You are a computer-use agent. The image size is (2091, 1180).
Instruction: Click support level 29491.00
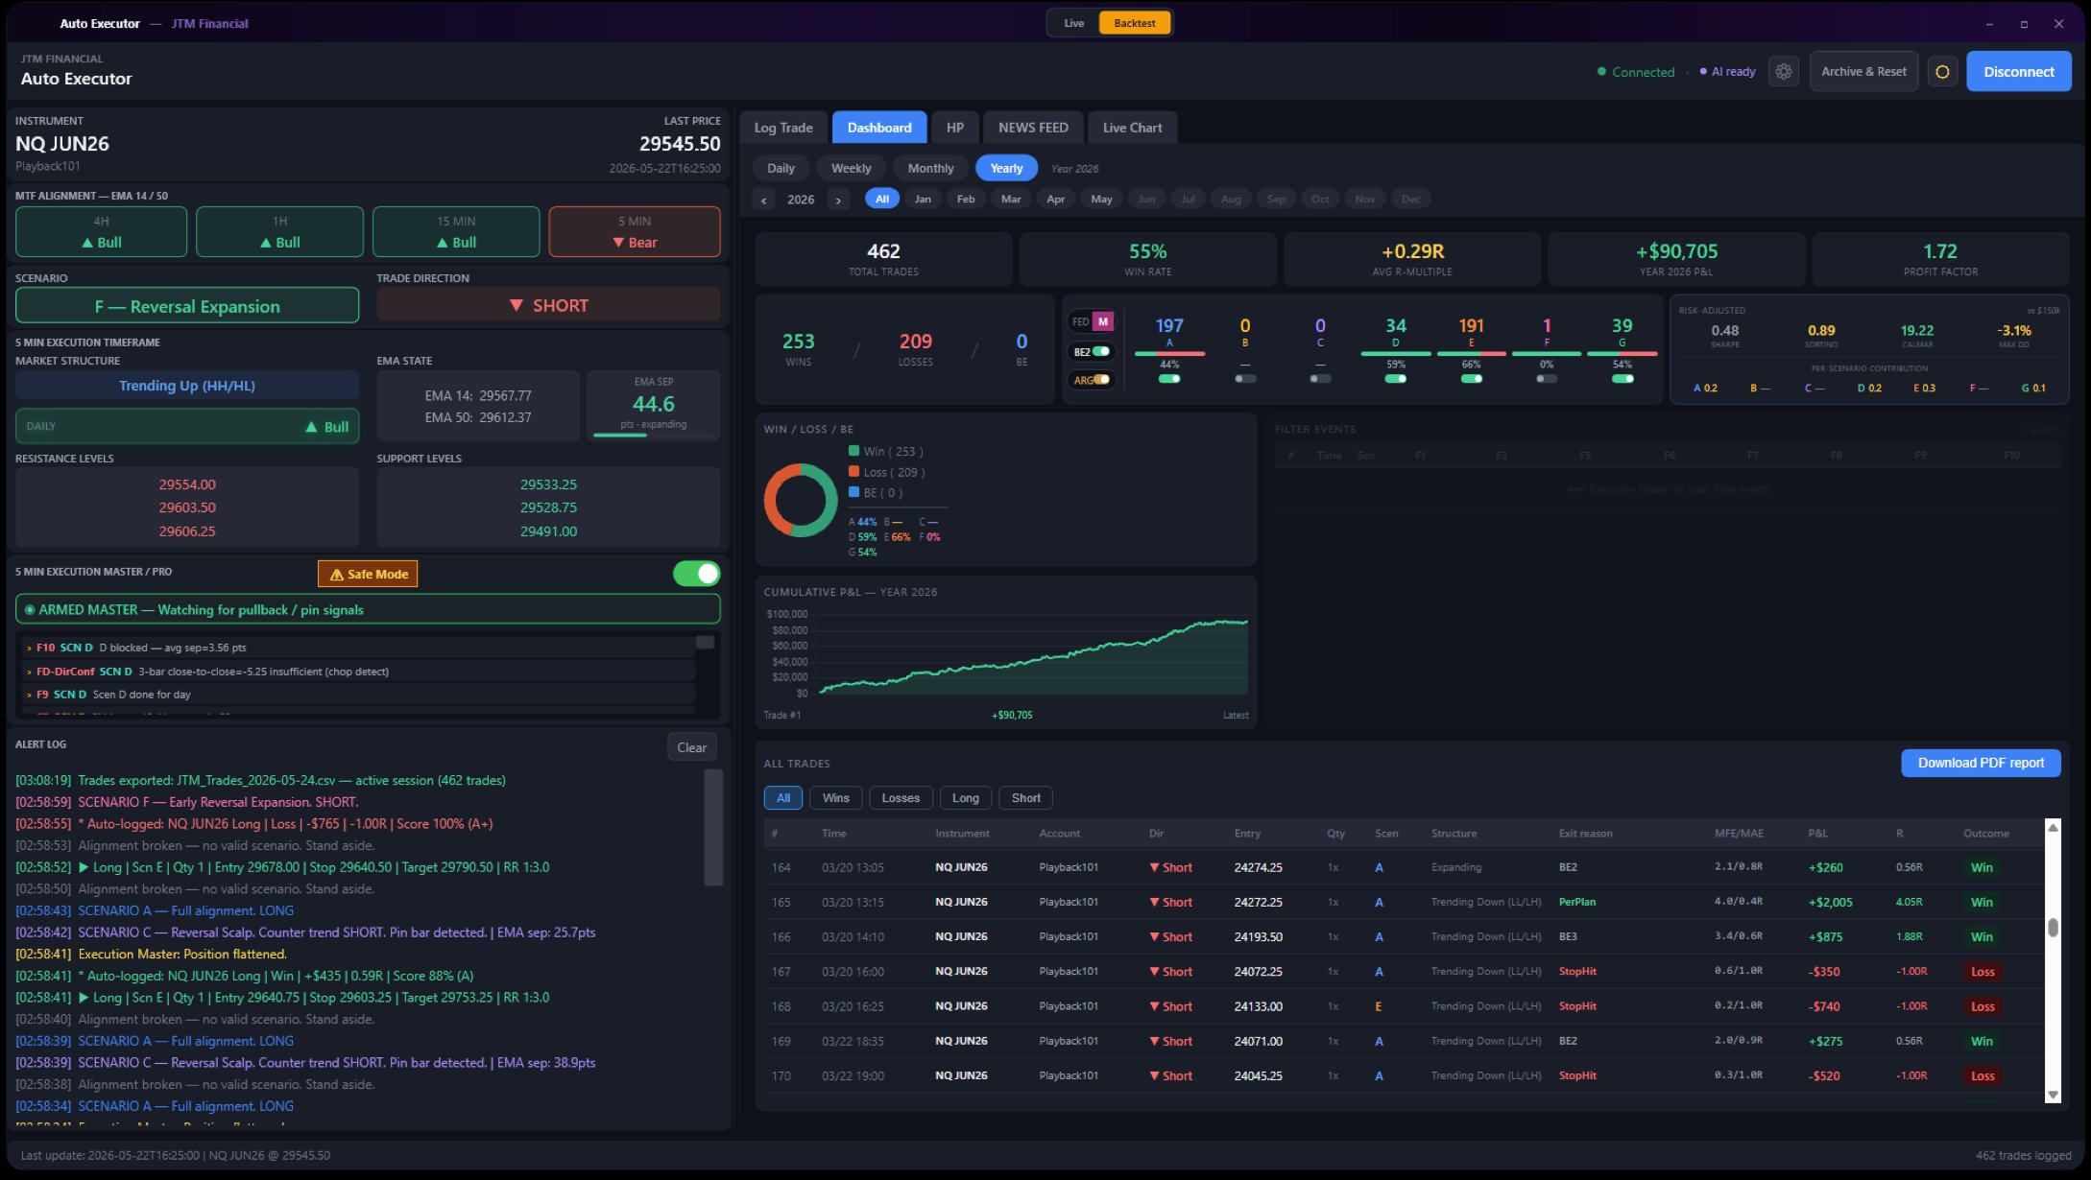point(548,531)
